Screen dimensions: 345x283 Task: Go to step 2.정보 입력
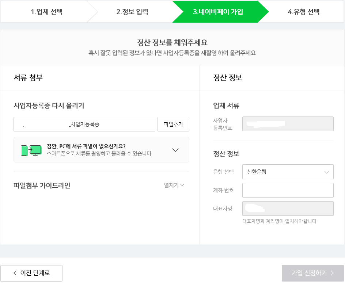coord(132,12)
